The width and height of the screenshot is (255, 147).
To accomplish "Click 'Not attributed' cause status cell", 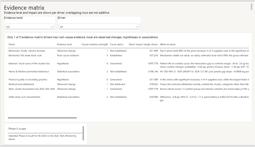I will tap(118, 84).
